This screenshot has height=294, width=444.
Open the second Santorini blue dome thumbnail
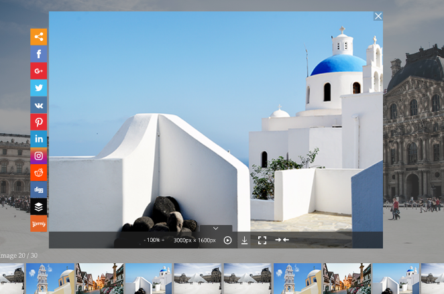click(396, 279)
